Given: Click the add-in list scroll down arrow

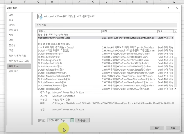Looking at the screenshot, I should (176, 88).
